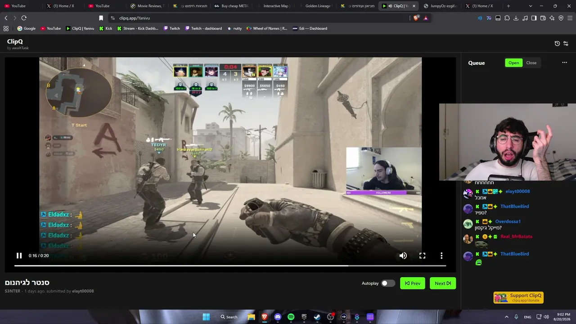
Task: Open Steam from the taskbar
Action: pyautogui.click(x=317, y=317)
